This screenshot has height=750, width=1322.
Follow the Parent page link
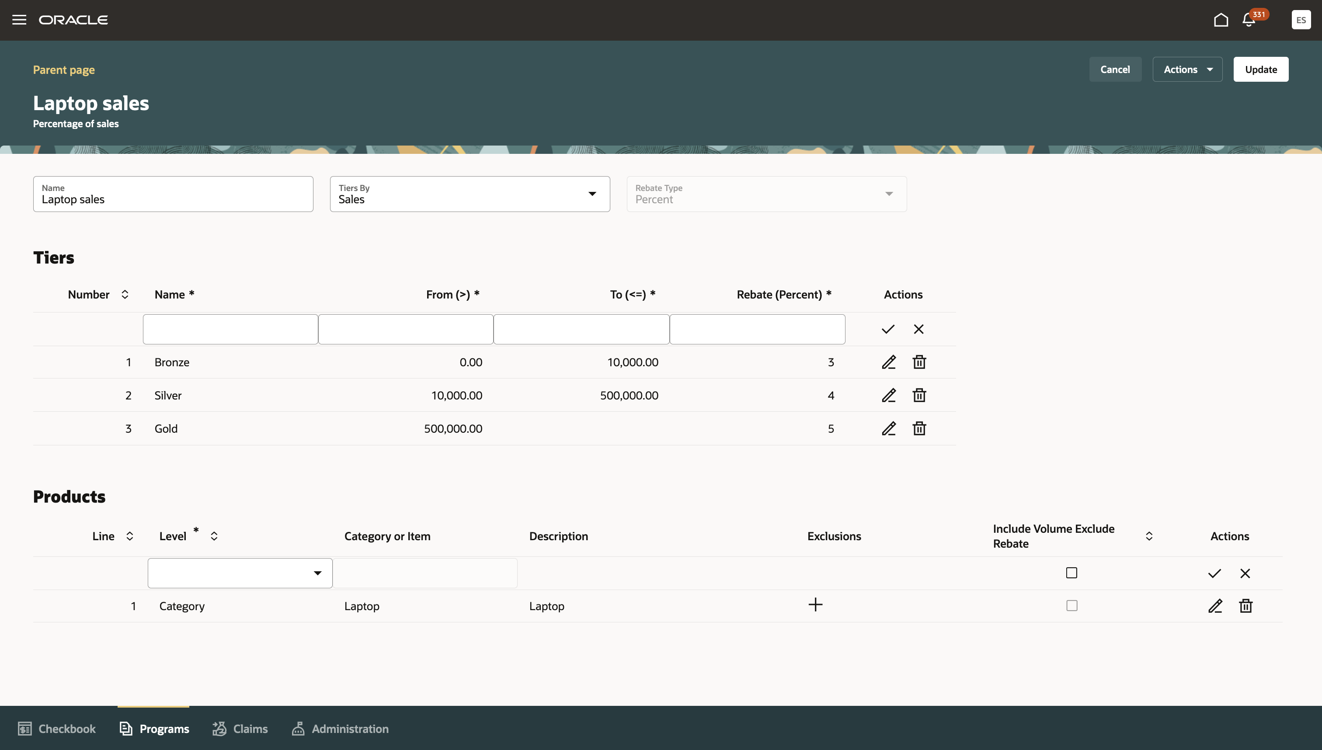click(64, 69)
